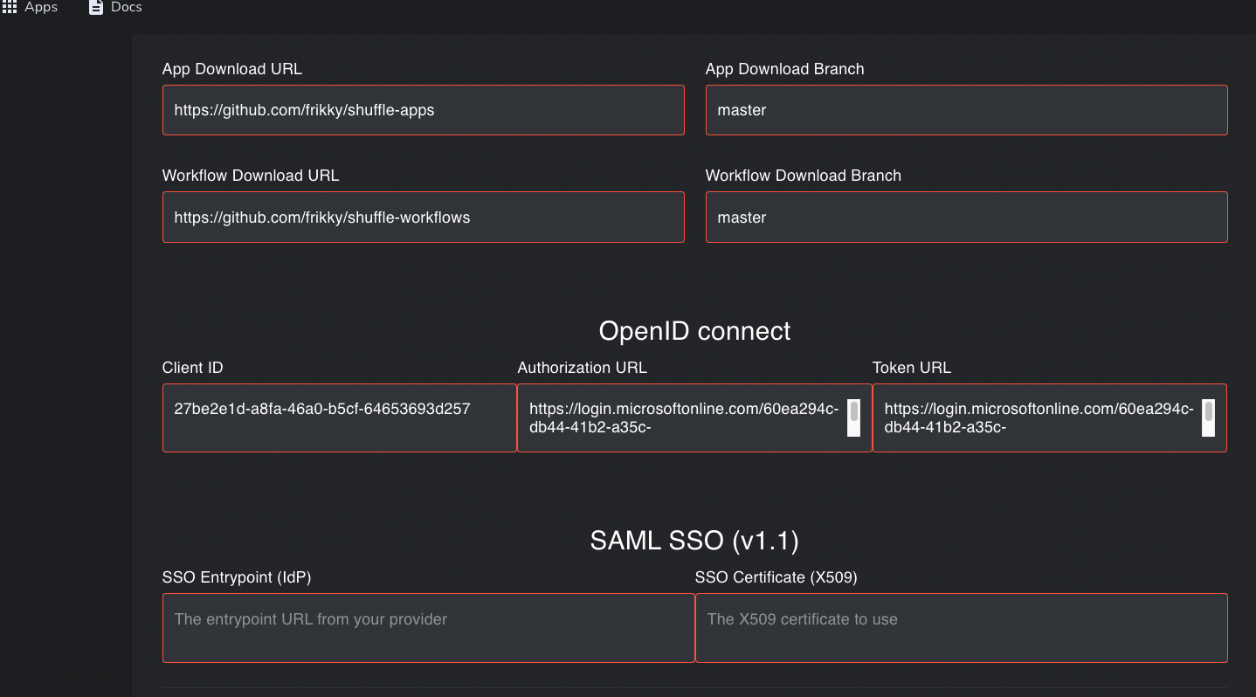Focus the SSO Entrypoint (IdP) field
1256x697 pixels.
click(x=428, y=628)
